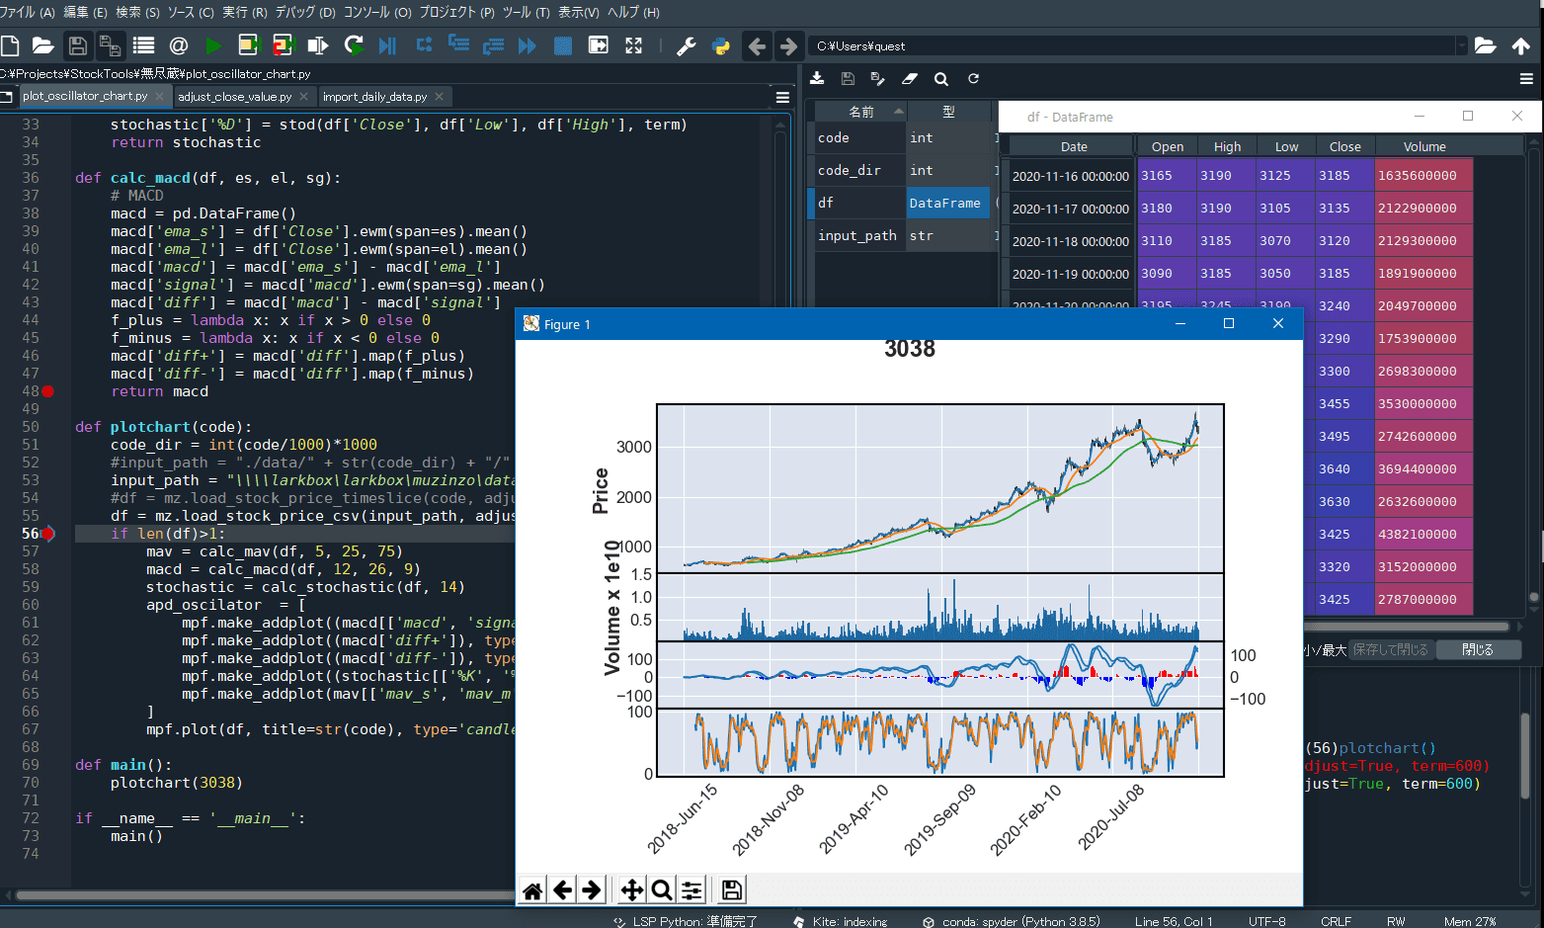Run current cell toolbar icon
Screen dimensions: 1544x928
click(248, 45)
